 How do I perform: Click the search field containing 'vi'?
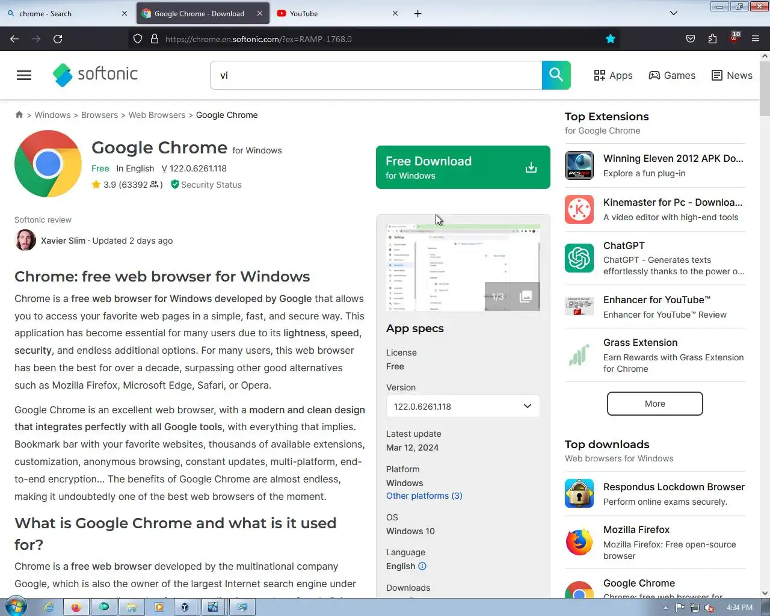376,75
